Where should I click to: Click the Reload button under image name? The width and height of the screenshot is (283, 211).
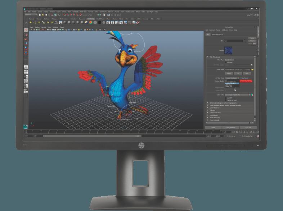229,73
